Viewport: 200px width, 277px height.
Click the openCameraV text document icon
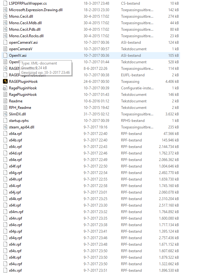coord(5,49)
